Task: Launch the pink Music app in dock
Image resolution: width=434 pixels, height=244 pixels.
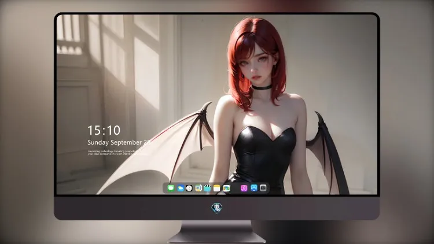Action: click(244, 188)
